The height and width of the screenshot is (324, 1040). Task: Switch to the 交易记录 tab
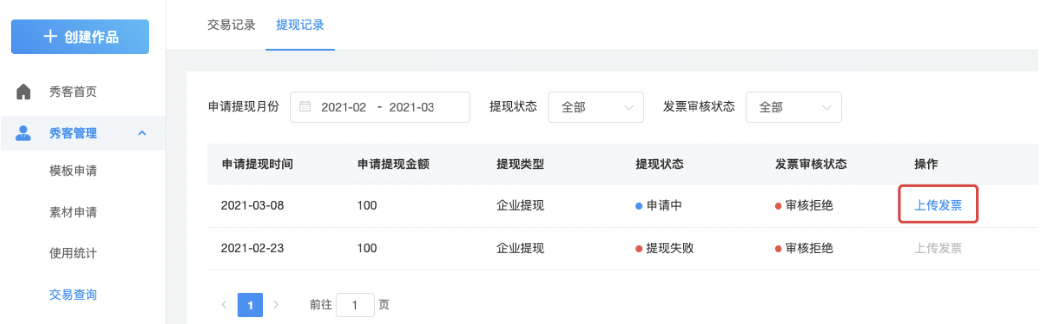click(231, 25)
